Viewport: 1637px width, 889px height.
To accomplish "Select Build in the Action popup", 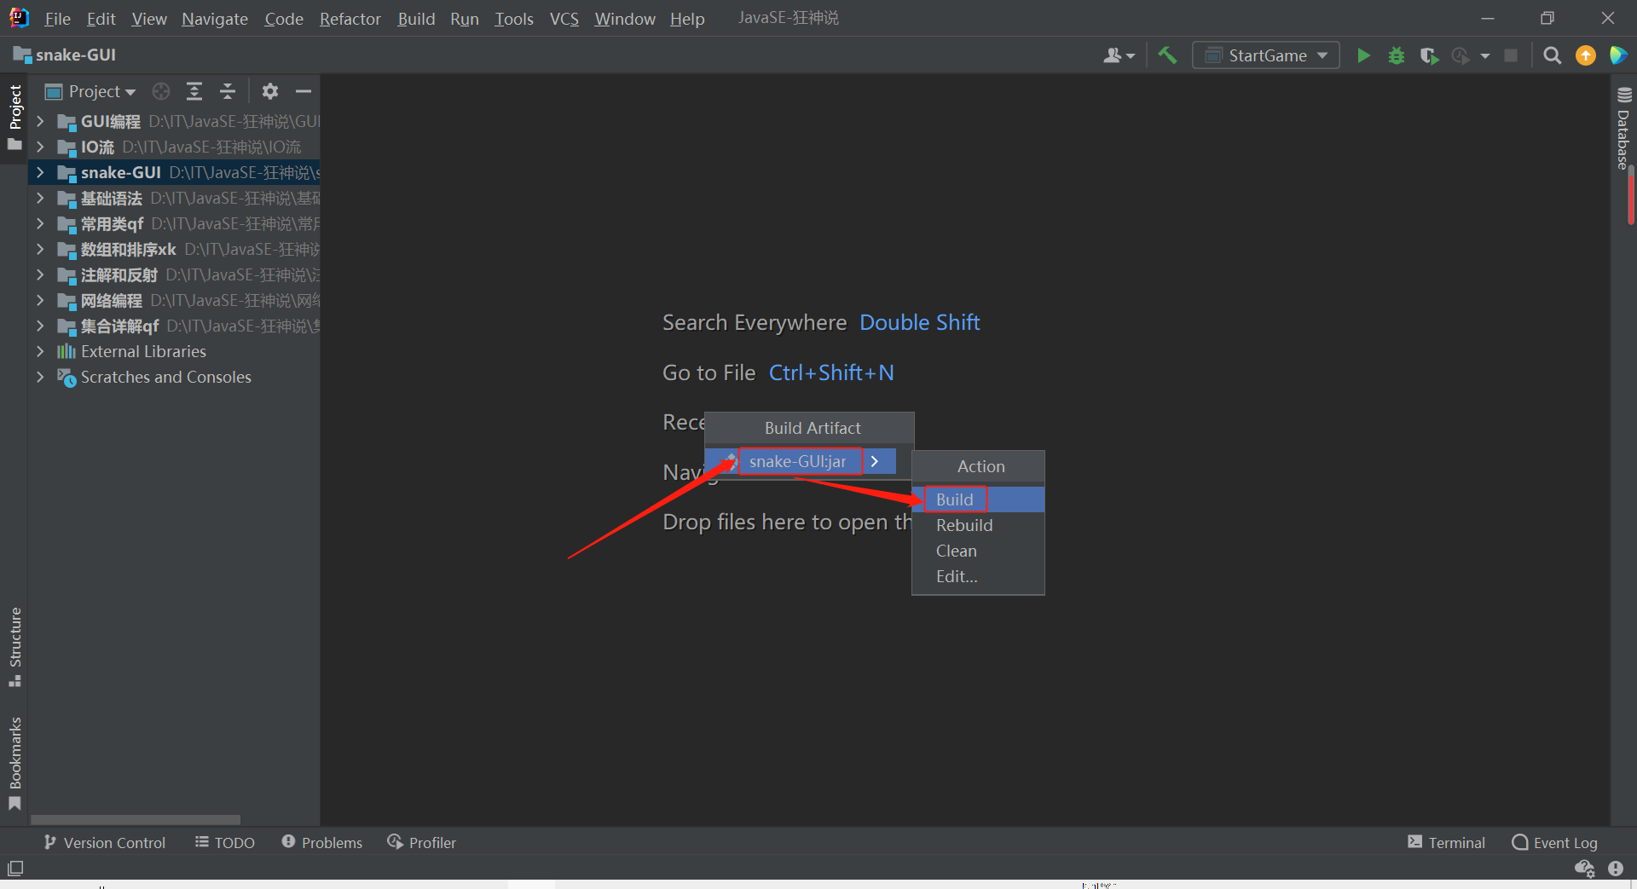I will coord(978,499).
